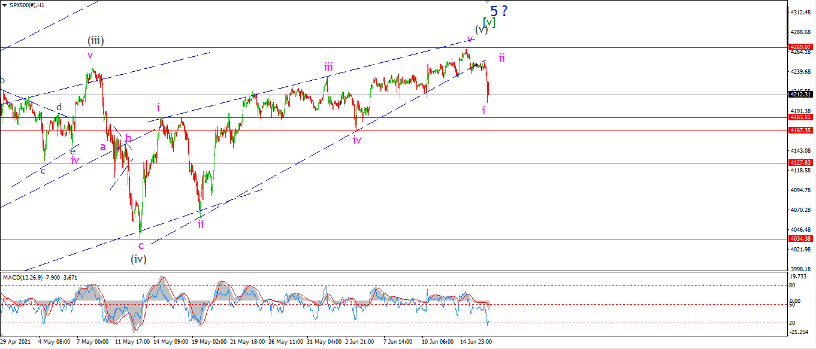The image size is (816, 349).
Task: Click the 4183.51 price level tag
Action: (x=802, y=117)
